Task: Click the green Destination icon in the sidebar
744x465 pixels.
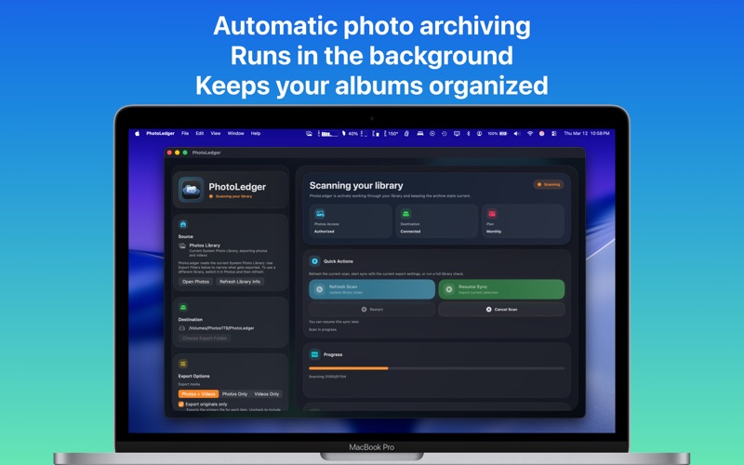Action: point(183,308)
